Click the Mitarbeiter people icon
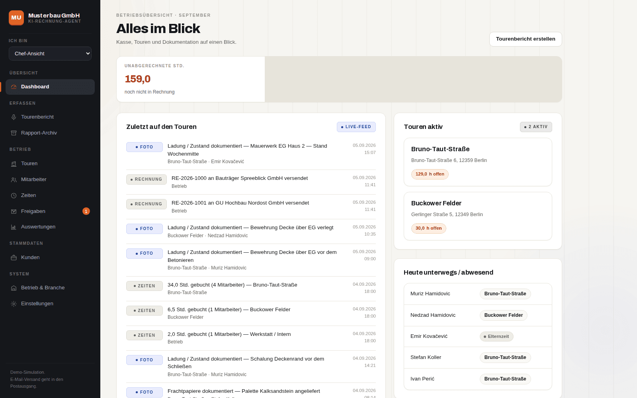637x398 pixels. coord(14,179)
